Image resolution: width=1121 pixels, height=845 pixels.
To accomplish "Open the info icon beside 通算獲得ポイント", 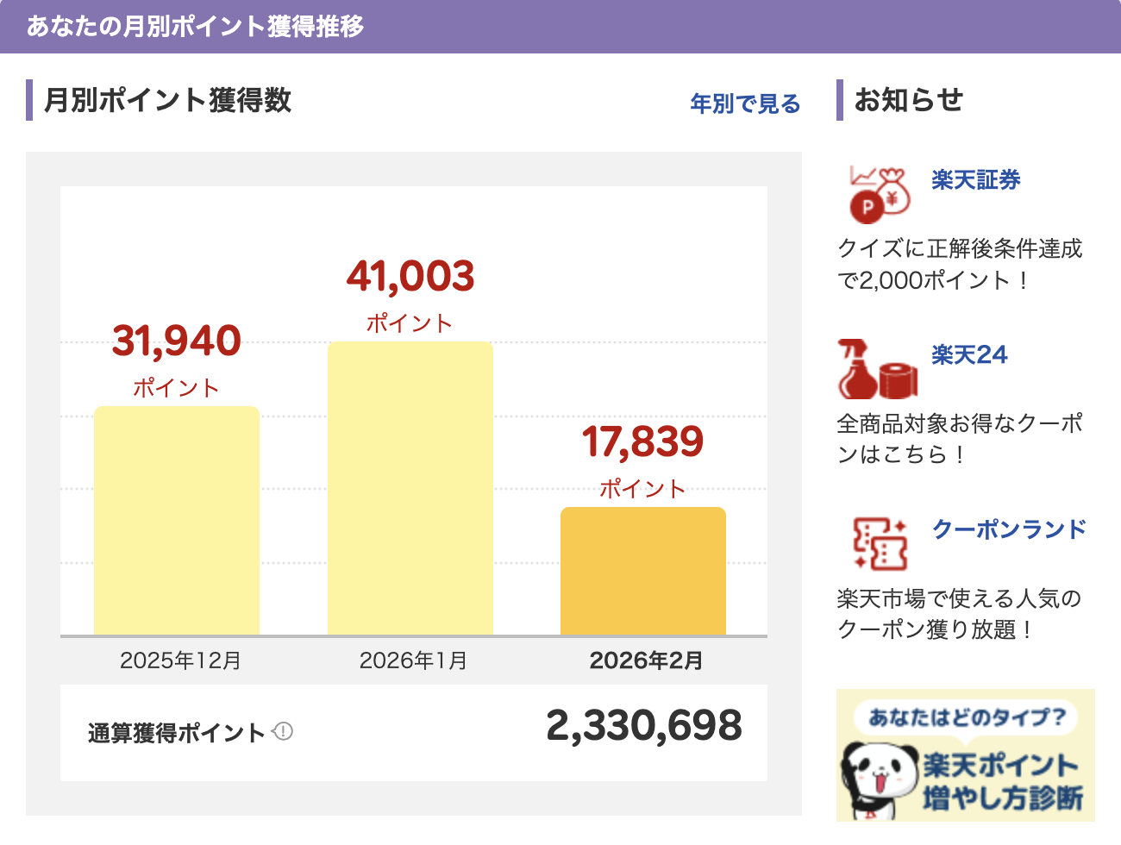I will pyautogui.click(x=284, y=731).
